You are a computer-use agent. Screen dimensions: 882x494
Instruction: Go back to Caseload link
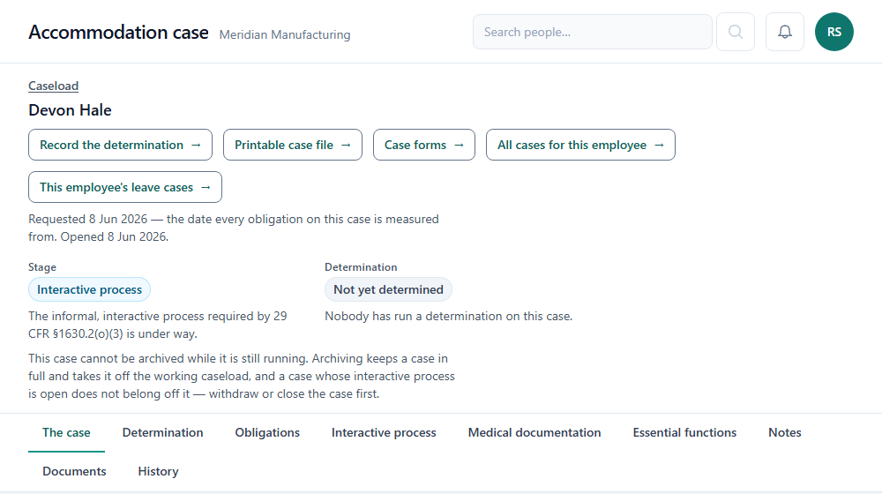(x=54, y=86)
